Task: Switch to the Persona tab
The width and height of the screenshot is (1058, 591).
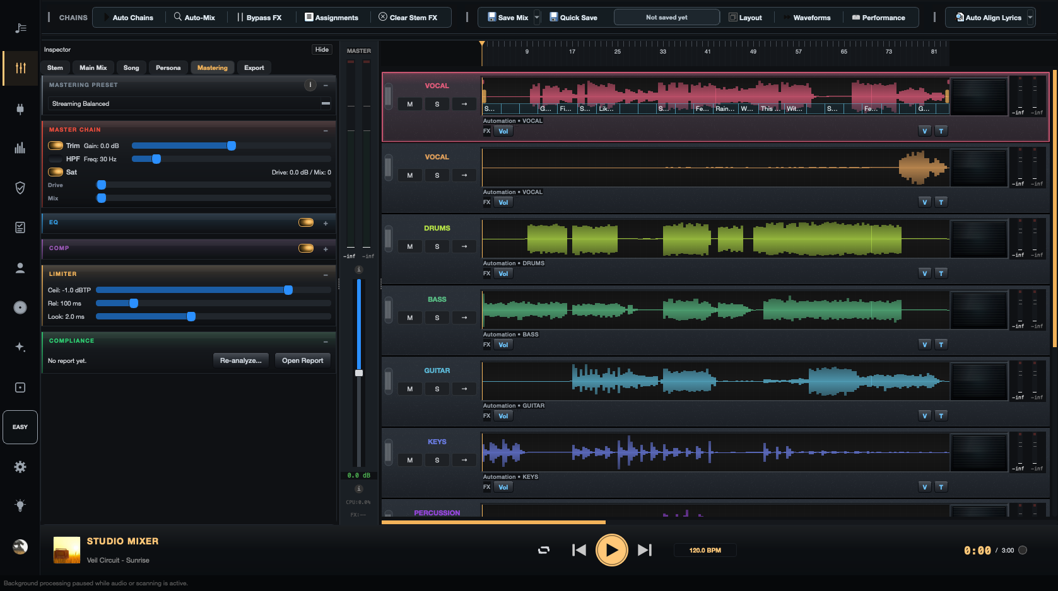Action: pyautogui.click(x=168, y=67)
